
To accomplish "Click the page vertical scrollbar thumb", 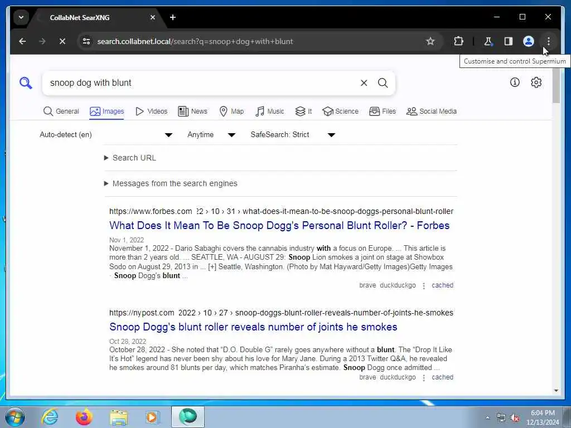I will 556,86.
